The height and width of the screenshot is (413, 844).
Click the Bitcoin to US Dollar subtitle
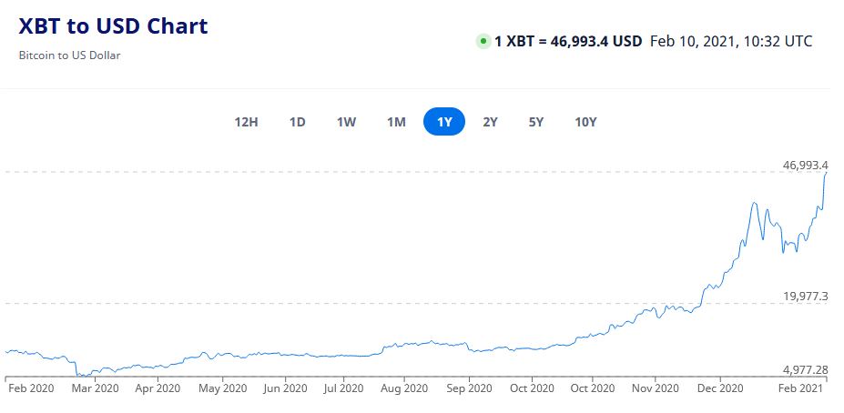click(69, 55)
